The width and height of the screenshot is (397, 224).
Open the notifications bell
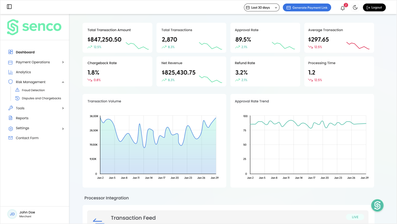(x=342, y=8)
